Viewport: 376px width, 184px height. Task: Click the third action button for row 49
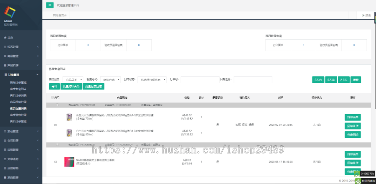(x=353, y=135)
